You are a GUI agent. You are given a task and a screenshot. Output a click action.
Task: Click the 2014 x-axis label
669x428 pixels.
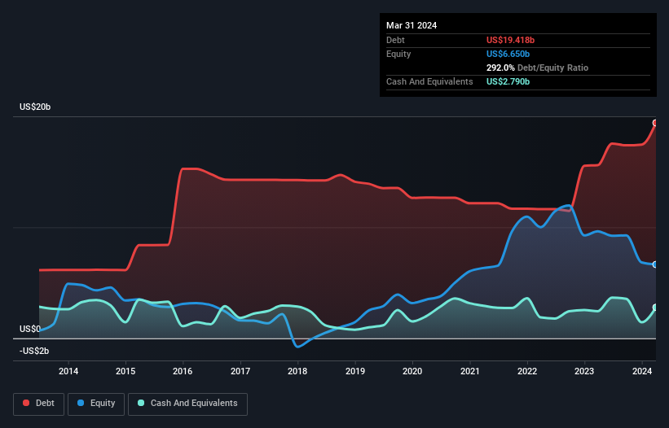(68, 371)
